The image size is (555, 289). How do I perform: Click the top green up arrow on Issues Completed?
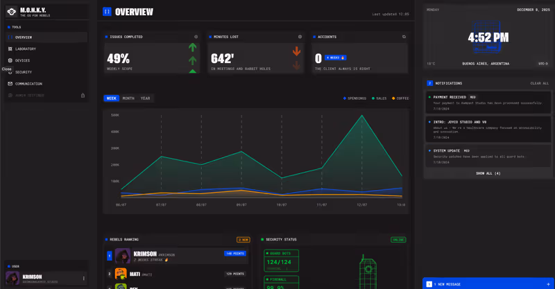[x=192, y=47]
